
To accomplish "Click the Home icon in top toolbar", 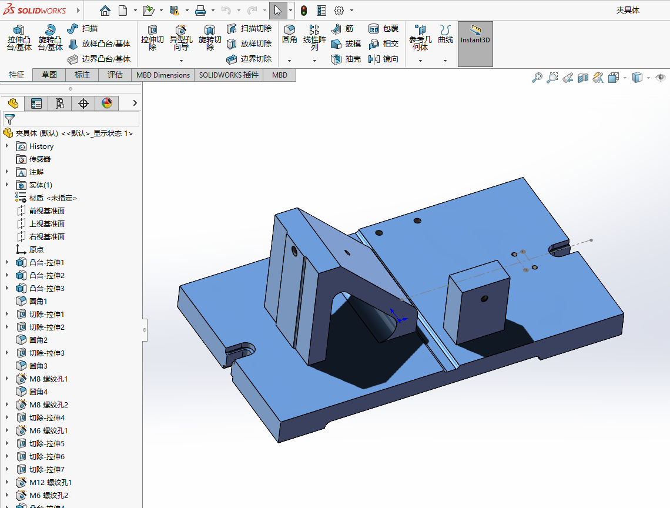I will point(105,10).
